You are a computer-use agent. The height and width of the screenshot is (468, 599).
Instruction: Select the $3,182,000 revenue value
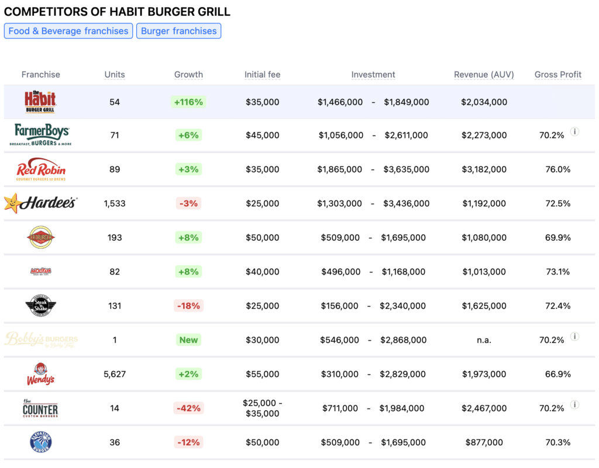(x=484, y=169)
